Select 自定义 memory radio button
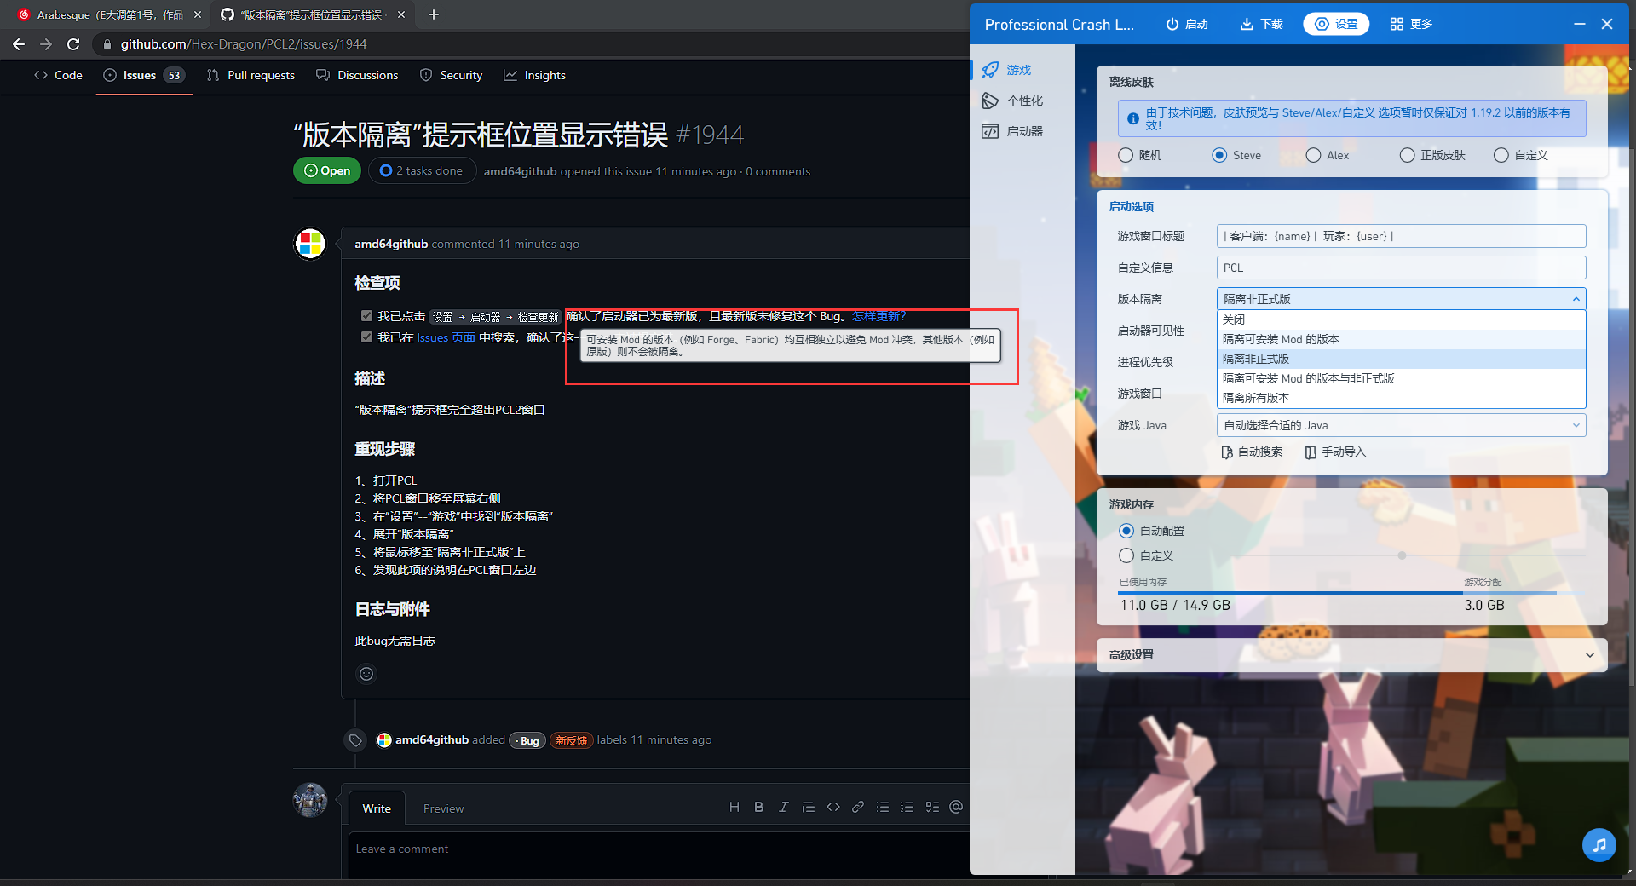Viewport: 1636px width, 886px height. [1126, 555]
